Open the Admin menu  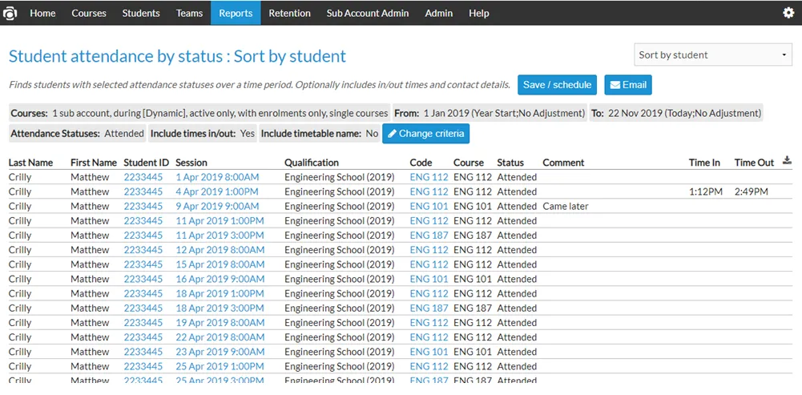[438, 14]
